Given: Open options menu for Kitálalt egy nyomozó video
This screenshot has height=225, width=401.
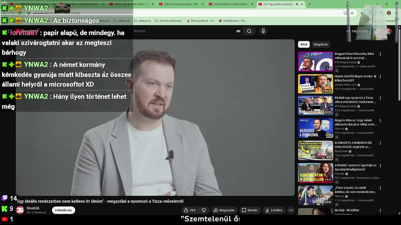Looking at the screenshot, I should pos(380,98).
